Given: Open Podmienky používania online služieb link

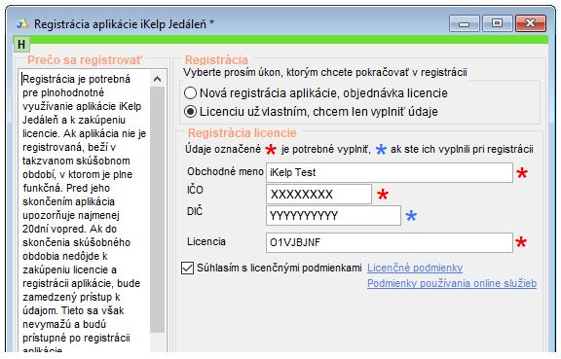Looking at the screenshot, I should click(452, 283).
